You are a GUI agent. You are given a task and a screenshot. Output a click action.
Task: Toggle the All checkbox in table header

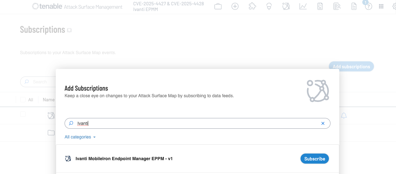[x=23, y=100]
